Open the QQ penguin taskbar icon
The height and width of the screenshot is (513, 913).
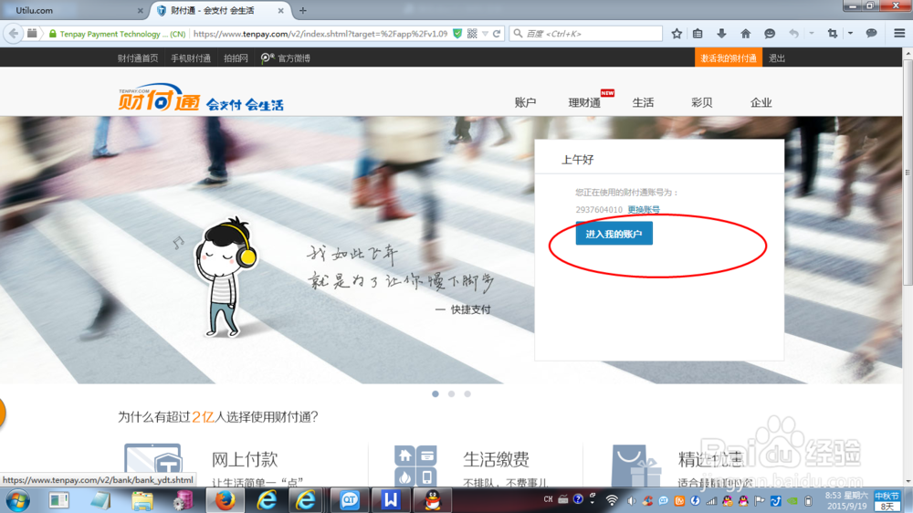(433, 501)
